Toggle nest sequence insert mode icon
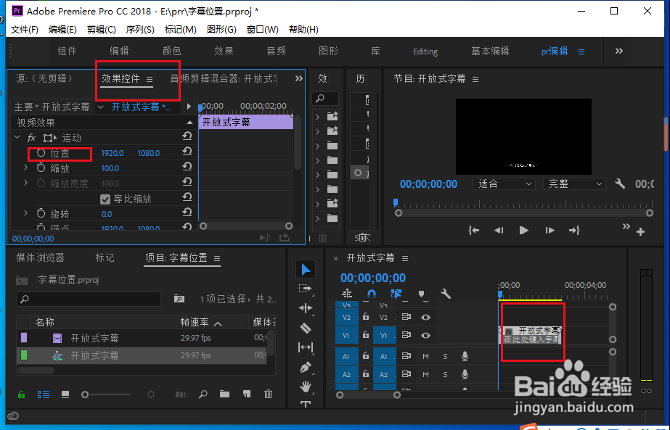 (x=347, y=294)
